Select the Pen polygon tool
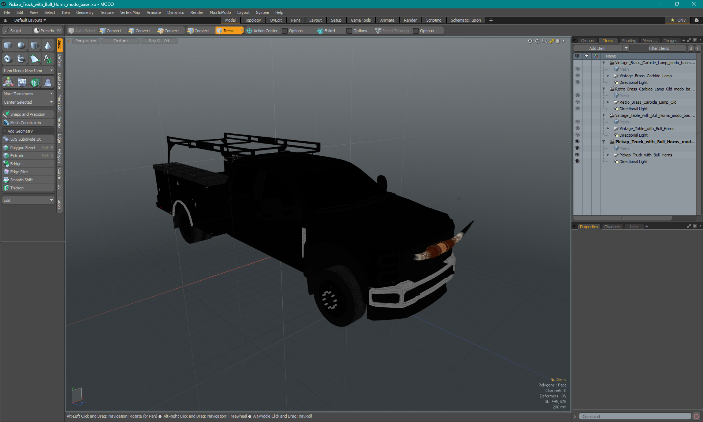Viewport: 703px width, 422px height. (x=34, y=59)
